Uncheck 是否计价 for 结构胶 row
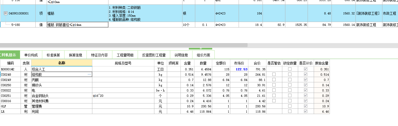Viewport: 398px width, 126px height. pos(306,75)
